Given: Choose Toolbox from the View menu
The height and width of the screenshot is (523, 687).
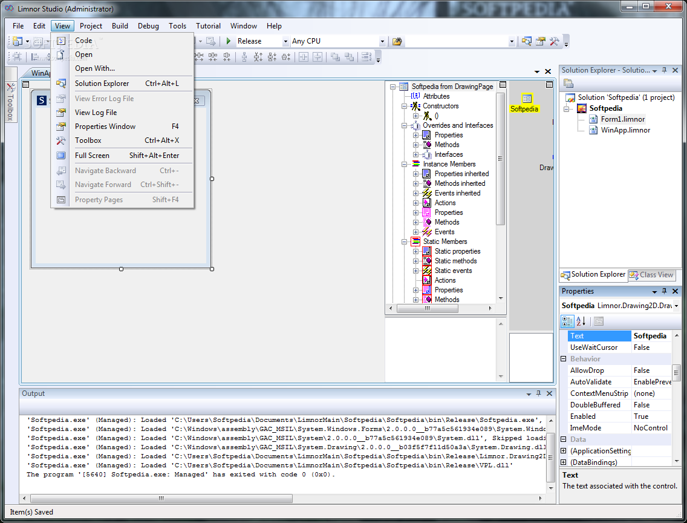Looking at the screenshot, I should click(x=122, y=140).
